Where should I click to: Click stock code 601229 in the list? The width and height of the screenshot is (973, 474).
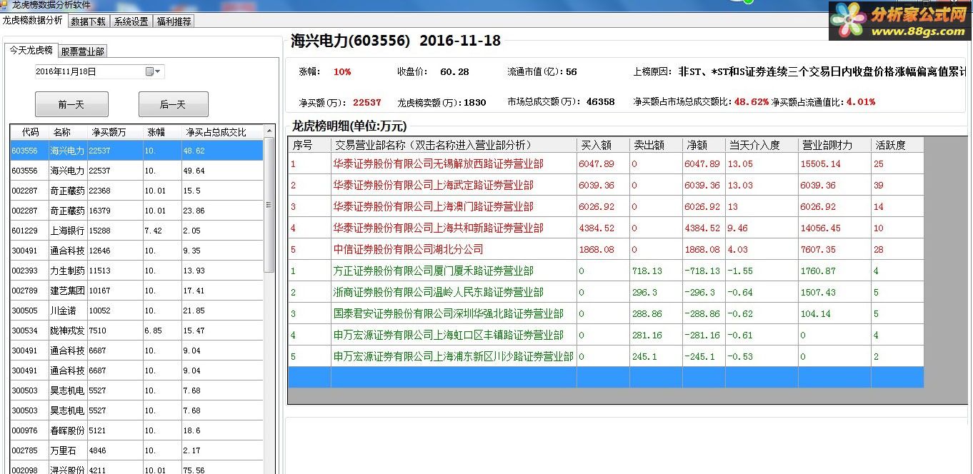[24, 231]
